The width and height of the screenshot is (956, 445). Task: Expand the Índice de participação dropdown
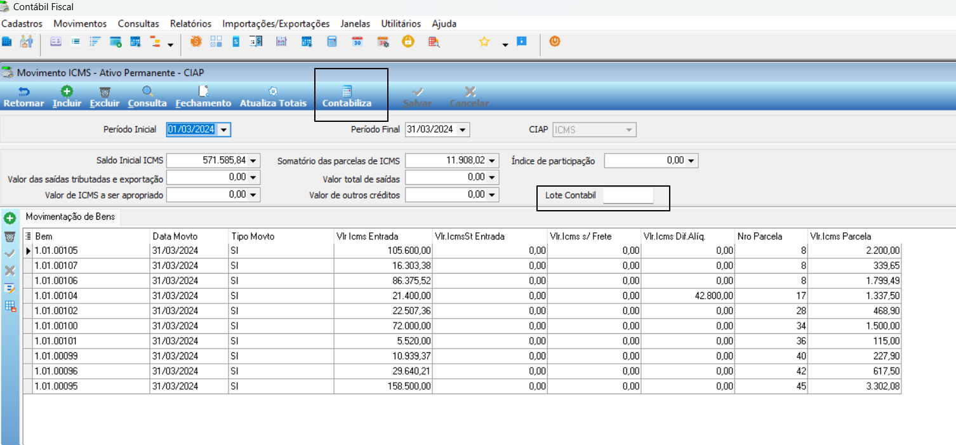pyautogui.click(x=691, y=161)
